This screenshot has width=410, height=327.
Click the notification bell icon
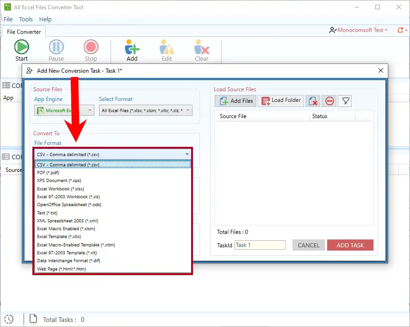(x=400, y=30)
